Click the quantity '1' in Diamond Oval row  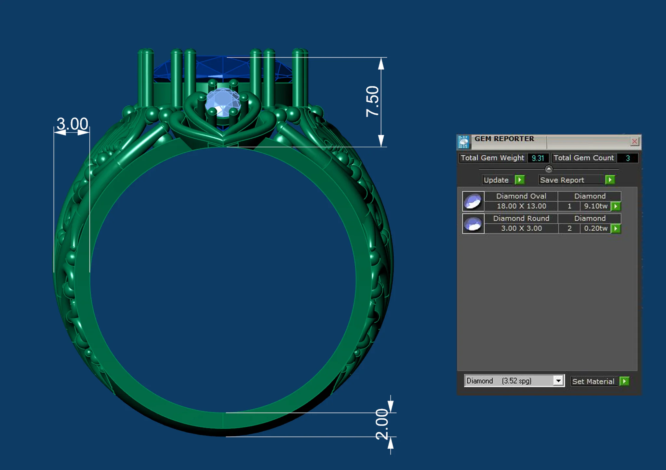[569, 206]
